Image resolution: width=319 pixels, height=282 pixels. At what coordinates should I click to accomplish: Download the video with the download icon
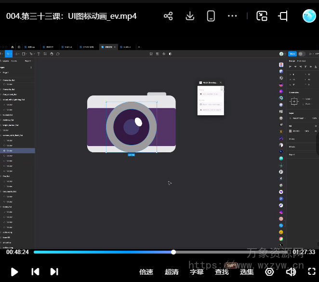click(190, 16)
